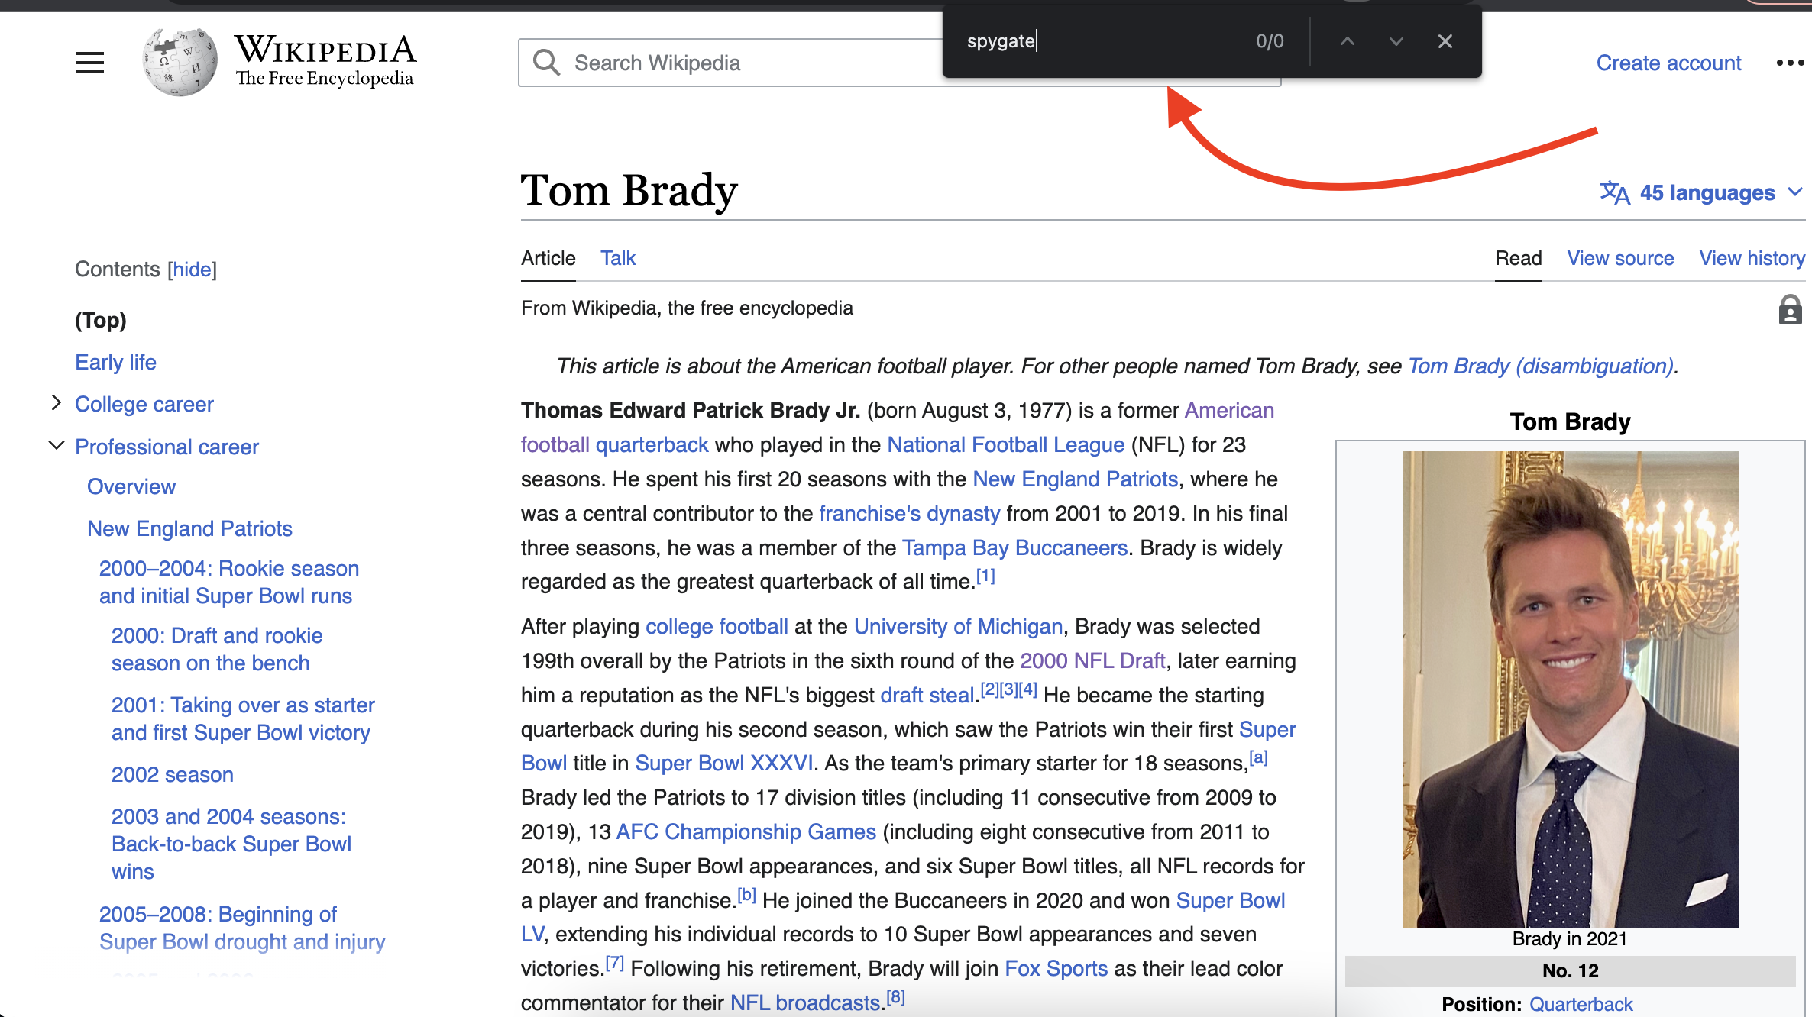This screenshot has height=1017, width=1812.
Task: Open the View history tab
Action: [1752, 258]
